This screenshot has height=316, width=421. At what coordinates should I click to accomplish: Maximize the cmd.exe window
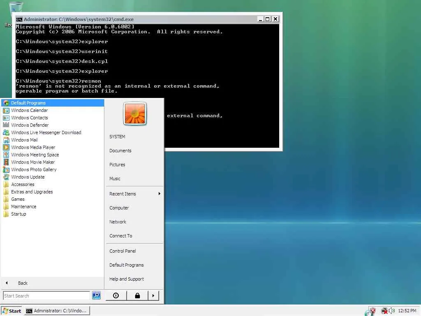(267, 19)
